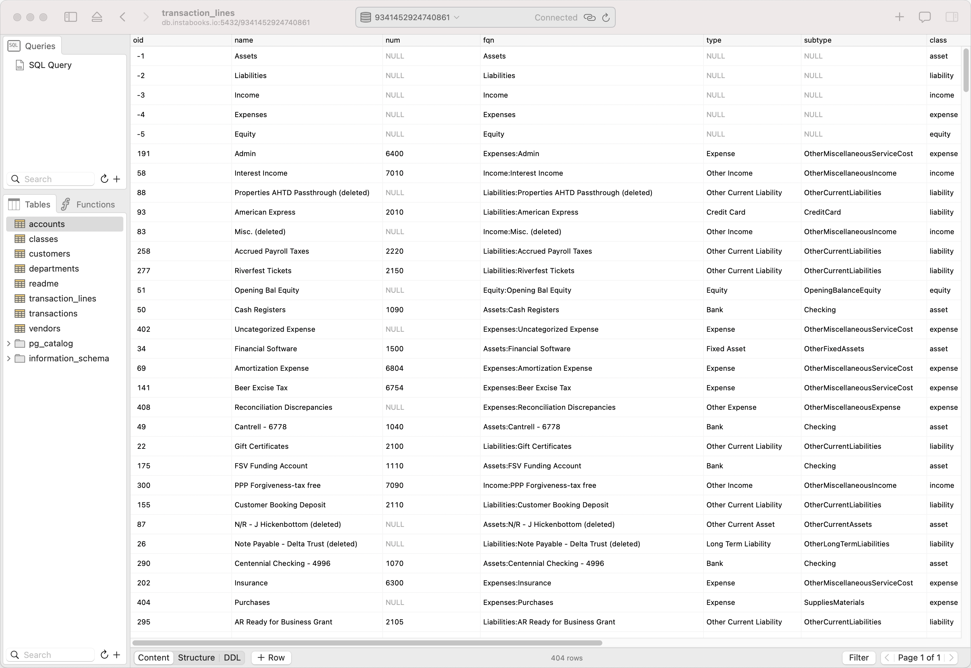This screenshot has height=668, width=971.
Task: Open the comments speech bubble icon
Action: (924, 17)
